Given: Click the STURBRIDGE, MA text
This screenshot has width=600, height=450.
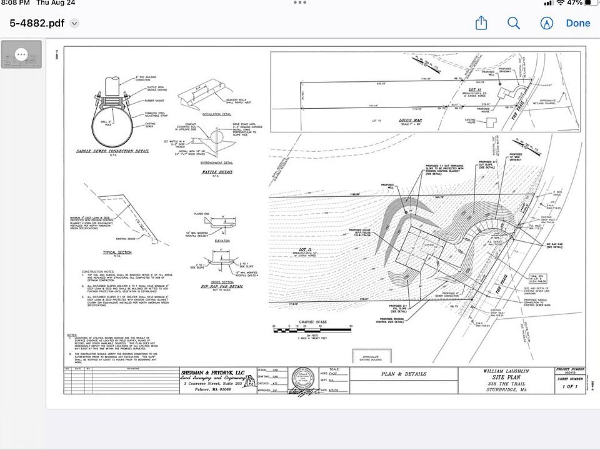Looking at the screenshot, I should (507, 390).
